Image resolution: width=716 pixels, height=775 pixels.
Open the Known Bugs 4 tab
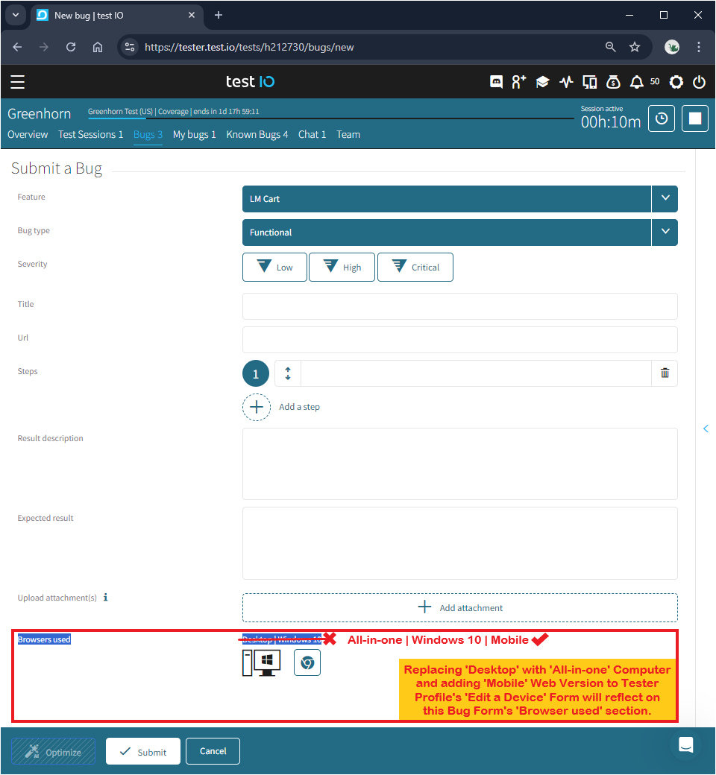click(x=257, y=134)
